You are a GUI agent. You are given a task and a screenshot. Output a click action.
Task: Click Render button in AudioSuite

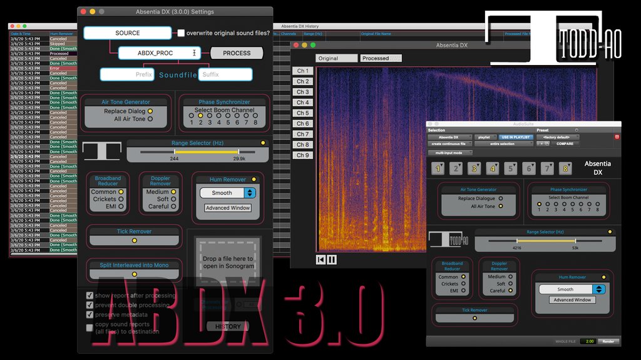(x=608, y=341)
